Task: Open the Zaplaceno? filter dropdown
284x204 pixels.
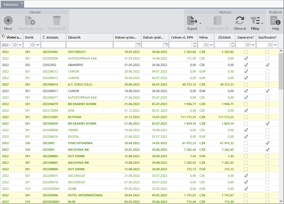Action: [x=253, y=45]
